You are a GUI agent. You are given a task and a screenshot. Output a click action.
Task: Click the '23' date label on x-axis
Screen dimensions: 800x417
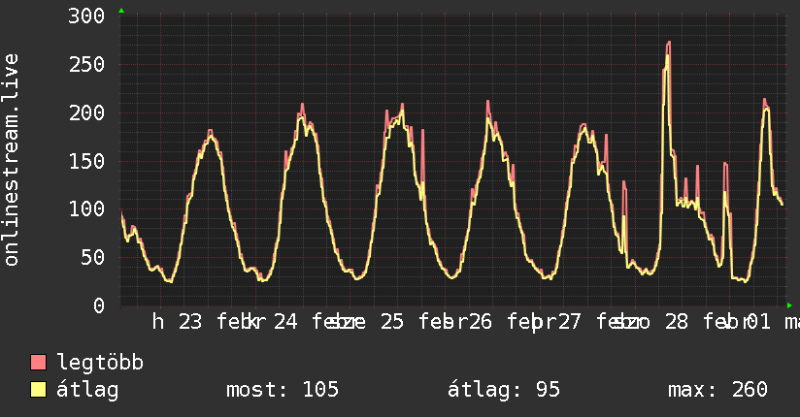pos(190,322)
